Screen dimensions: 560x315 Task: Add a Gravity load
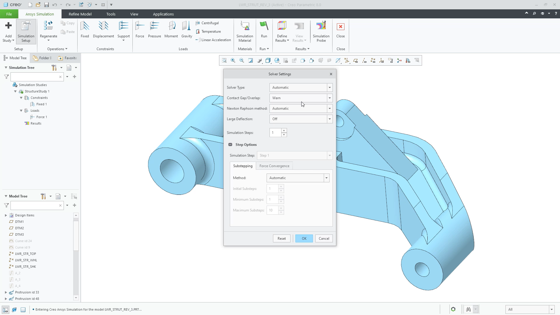click(187, 30)
